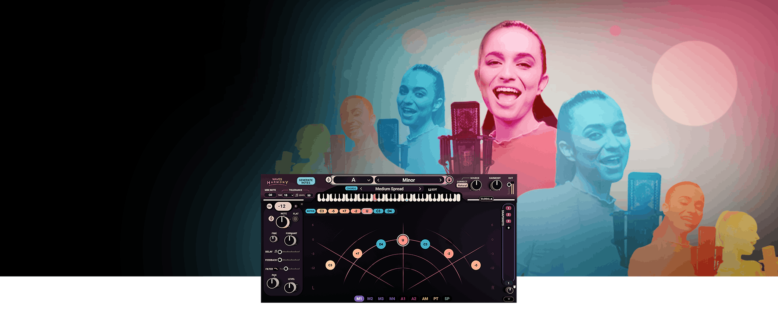Recall snapshot 1
The width and height of the screenshot is (778, 324).
click(x=508, y=208)
